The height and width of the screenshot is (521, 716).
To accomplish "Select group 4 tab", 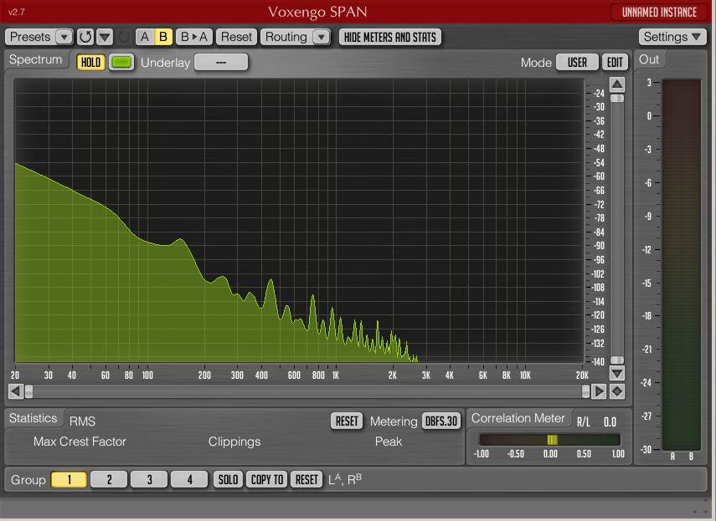I will tap(189, 479).
